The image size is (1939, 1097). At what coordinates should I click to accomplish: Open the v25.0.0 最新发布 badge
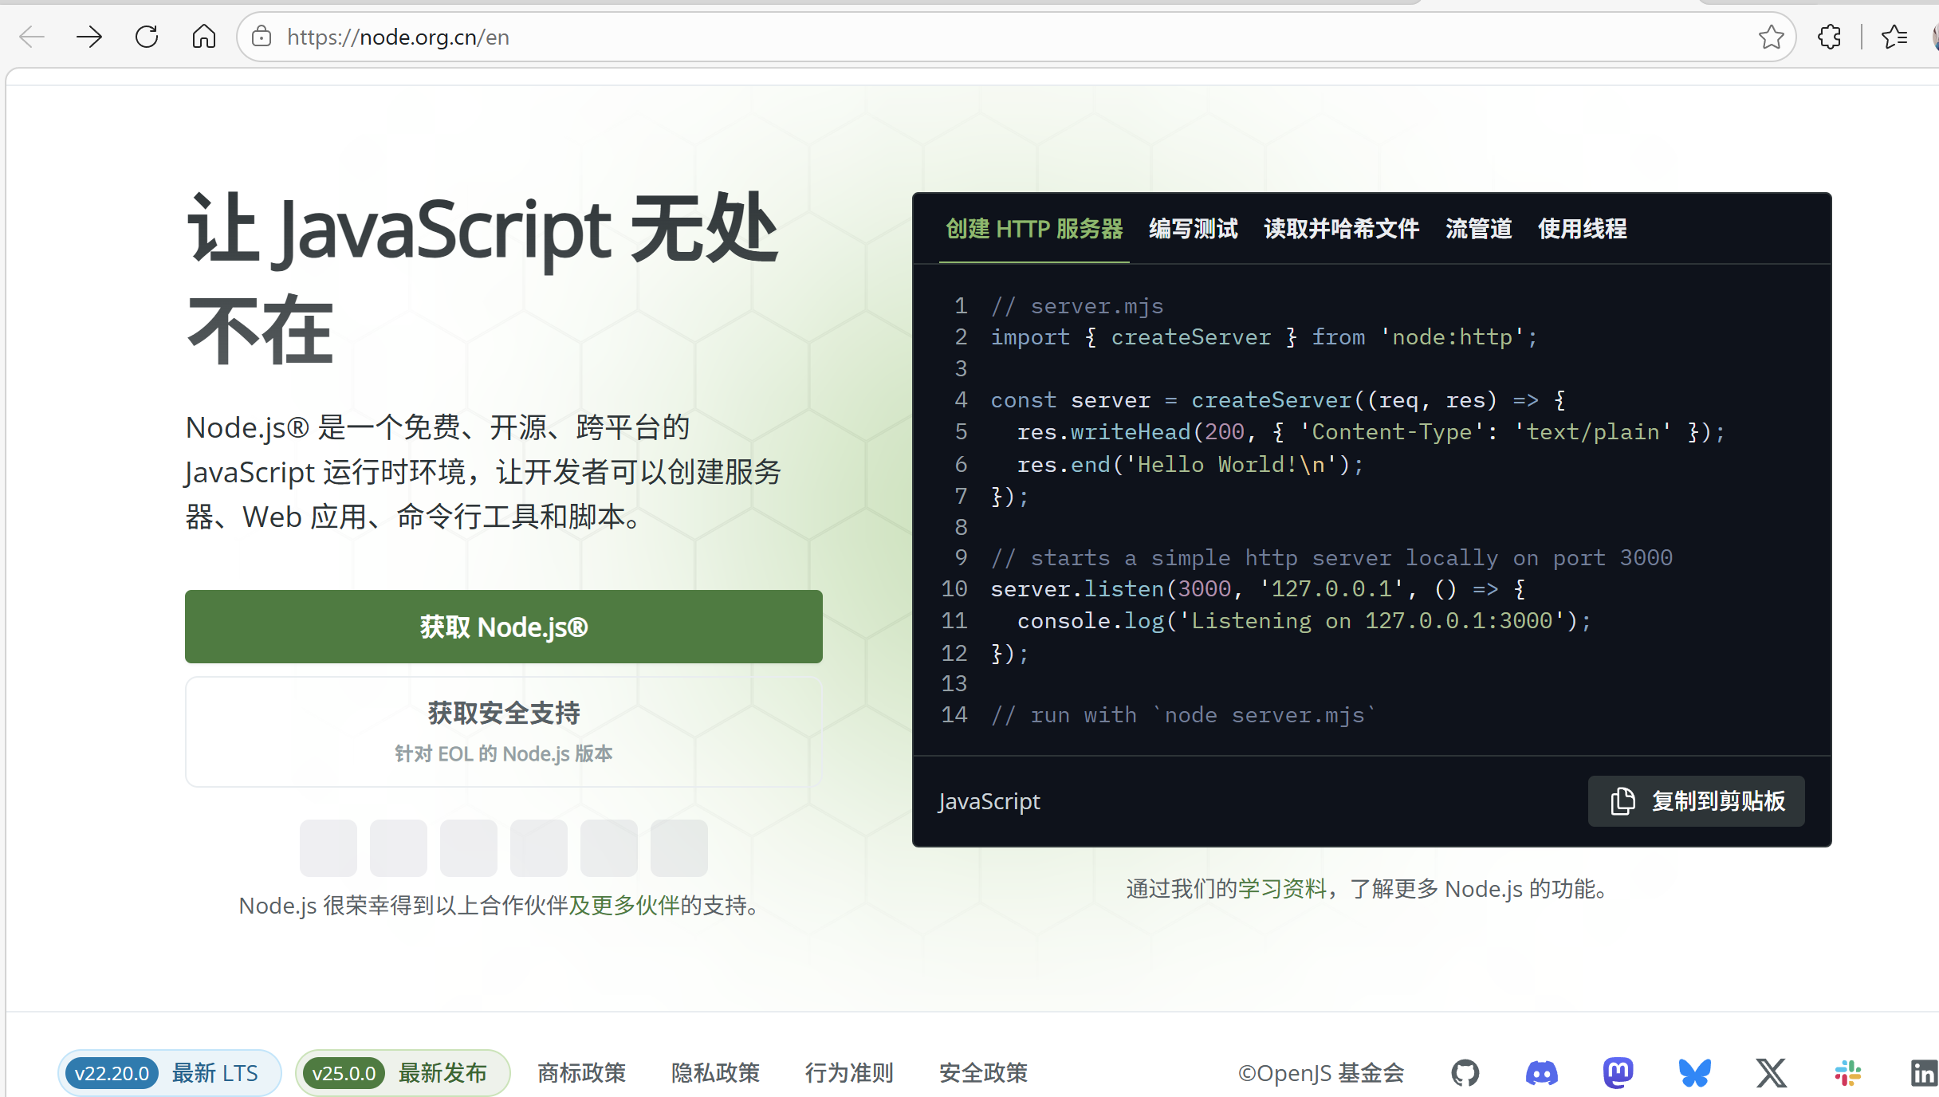click(x=403, y=1073)
